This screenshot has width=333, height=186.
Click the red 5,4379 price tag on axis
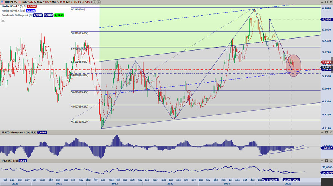pyautogui.click(x=326, y=62)
